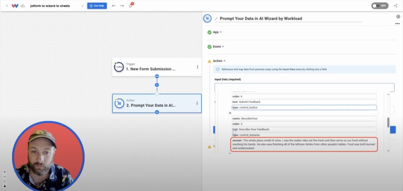
Task: Select 'type: control_textarea' data item
Action: tap(304, 135)
